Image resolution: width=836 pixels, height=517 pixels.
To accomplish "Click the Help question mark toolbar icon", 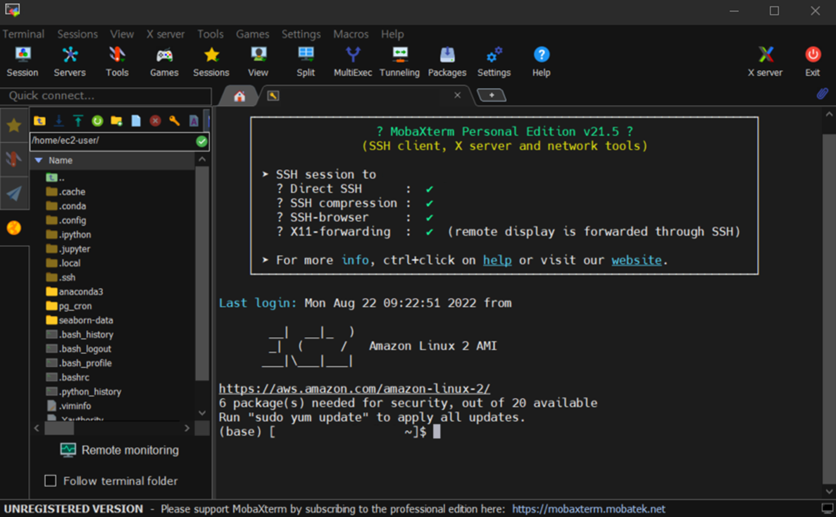I will pos(541,62).
